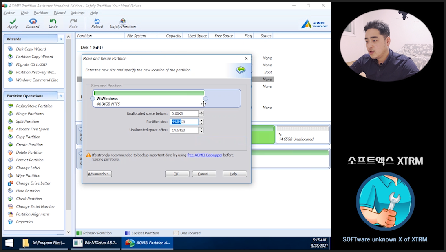Select Split Partition operation
Viewport: 446px width, 252px height.
point(27,121)
